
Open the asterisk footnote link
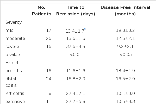click(85, 30)
